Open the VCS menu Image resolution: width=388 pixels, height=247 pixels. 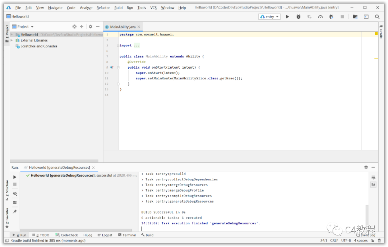tap(153, 8)
